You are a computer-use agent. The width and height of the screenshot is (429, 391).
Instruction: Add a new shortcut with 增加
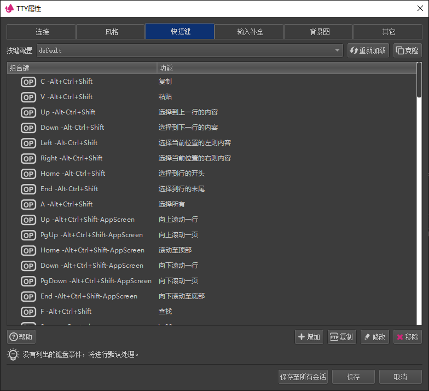pos(309,337)
